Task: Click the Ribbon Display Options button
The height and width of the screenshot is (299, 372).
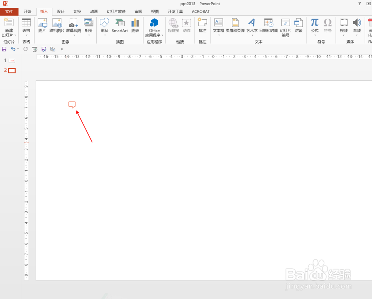Action: click(x=368, y=4)
